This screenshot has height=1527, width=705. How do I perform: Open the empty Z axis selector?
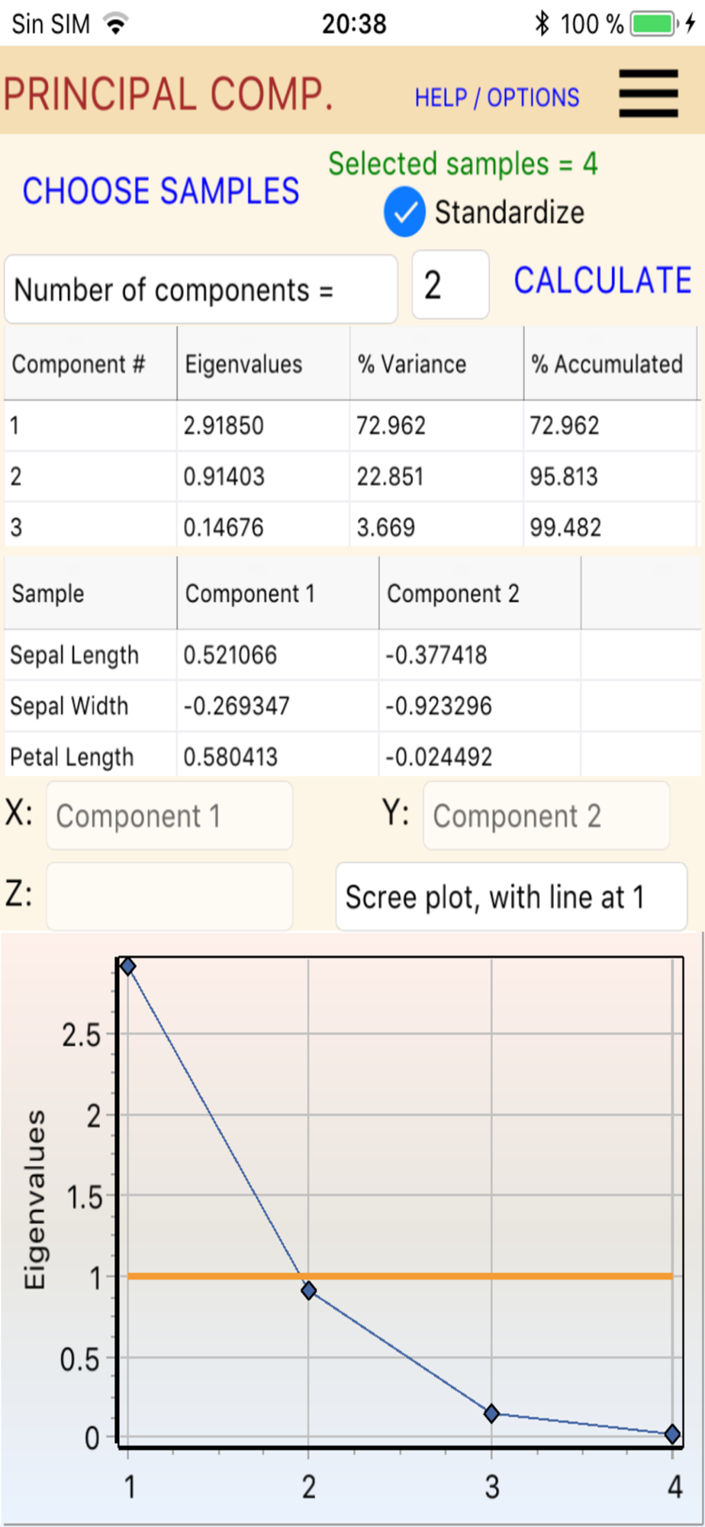coord(169,896)
